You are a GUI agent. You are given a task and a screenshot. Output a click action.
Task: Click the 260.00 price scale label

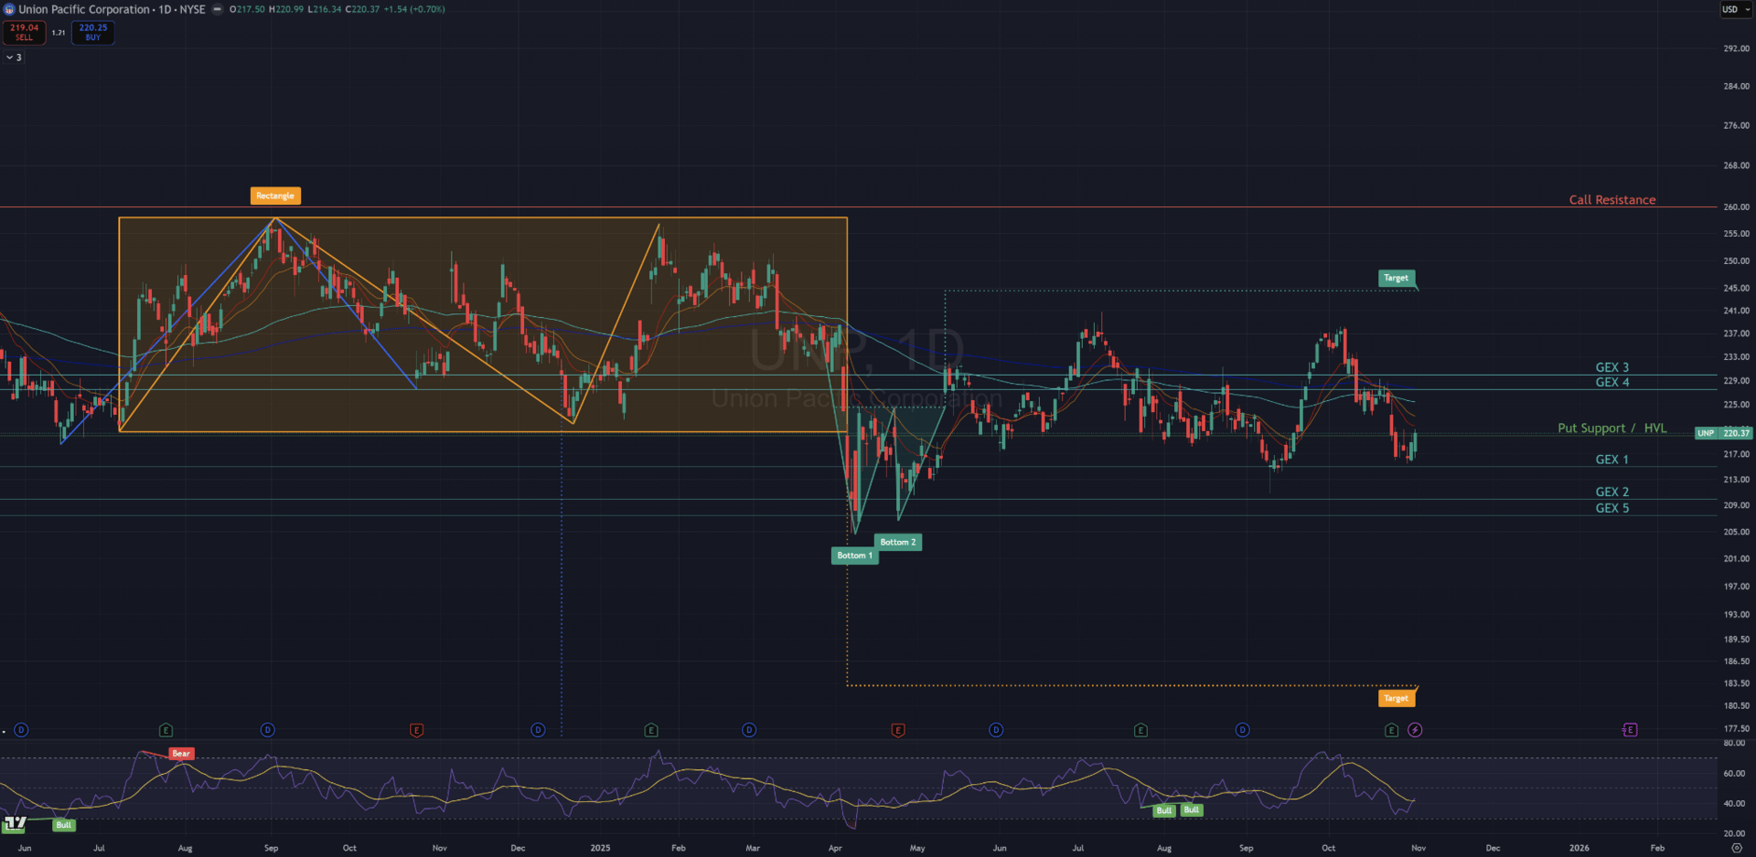tap(1736, 207)
